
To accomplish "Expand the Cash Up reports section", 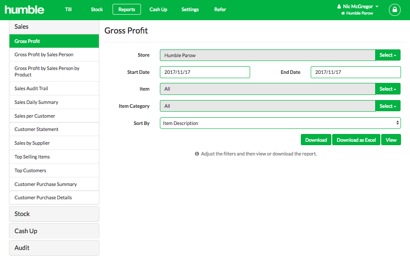I will 54,231.
